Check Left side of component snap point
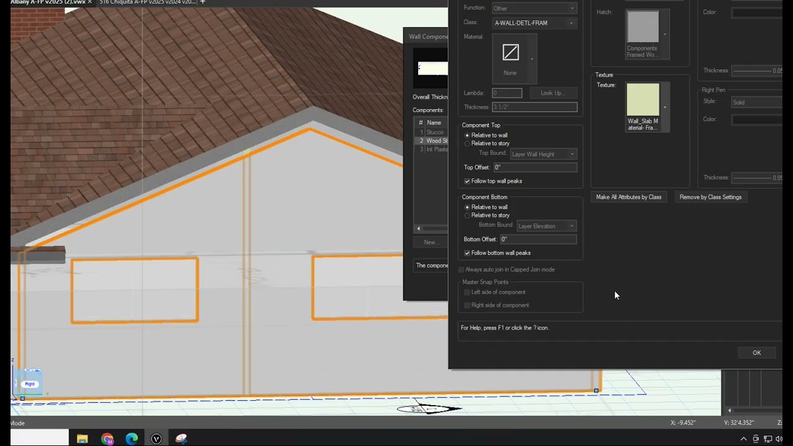The height and width of the screenshot is (446, 793). click(467, 292)
